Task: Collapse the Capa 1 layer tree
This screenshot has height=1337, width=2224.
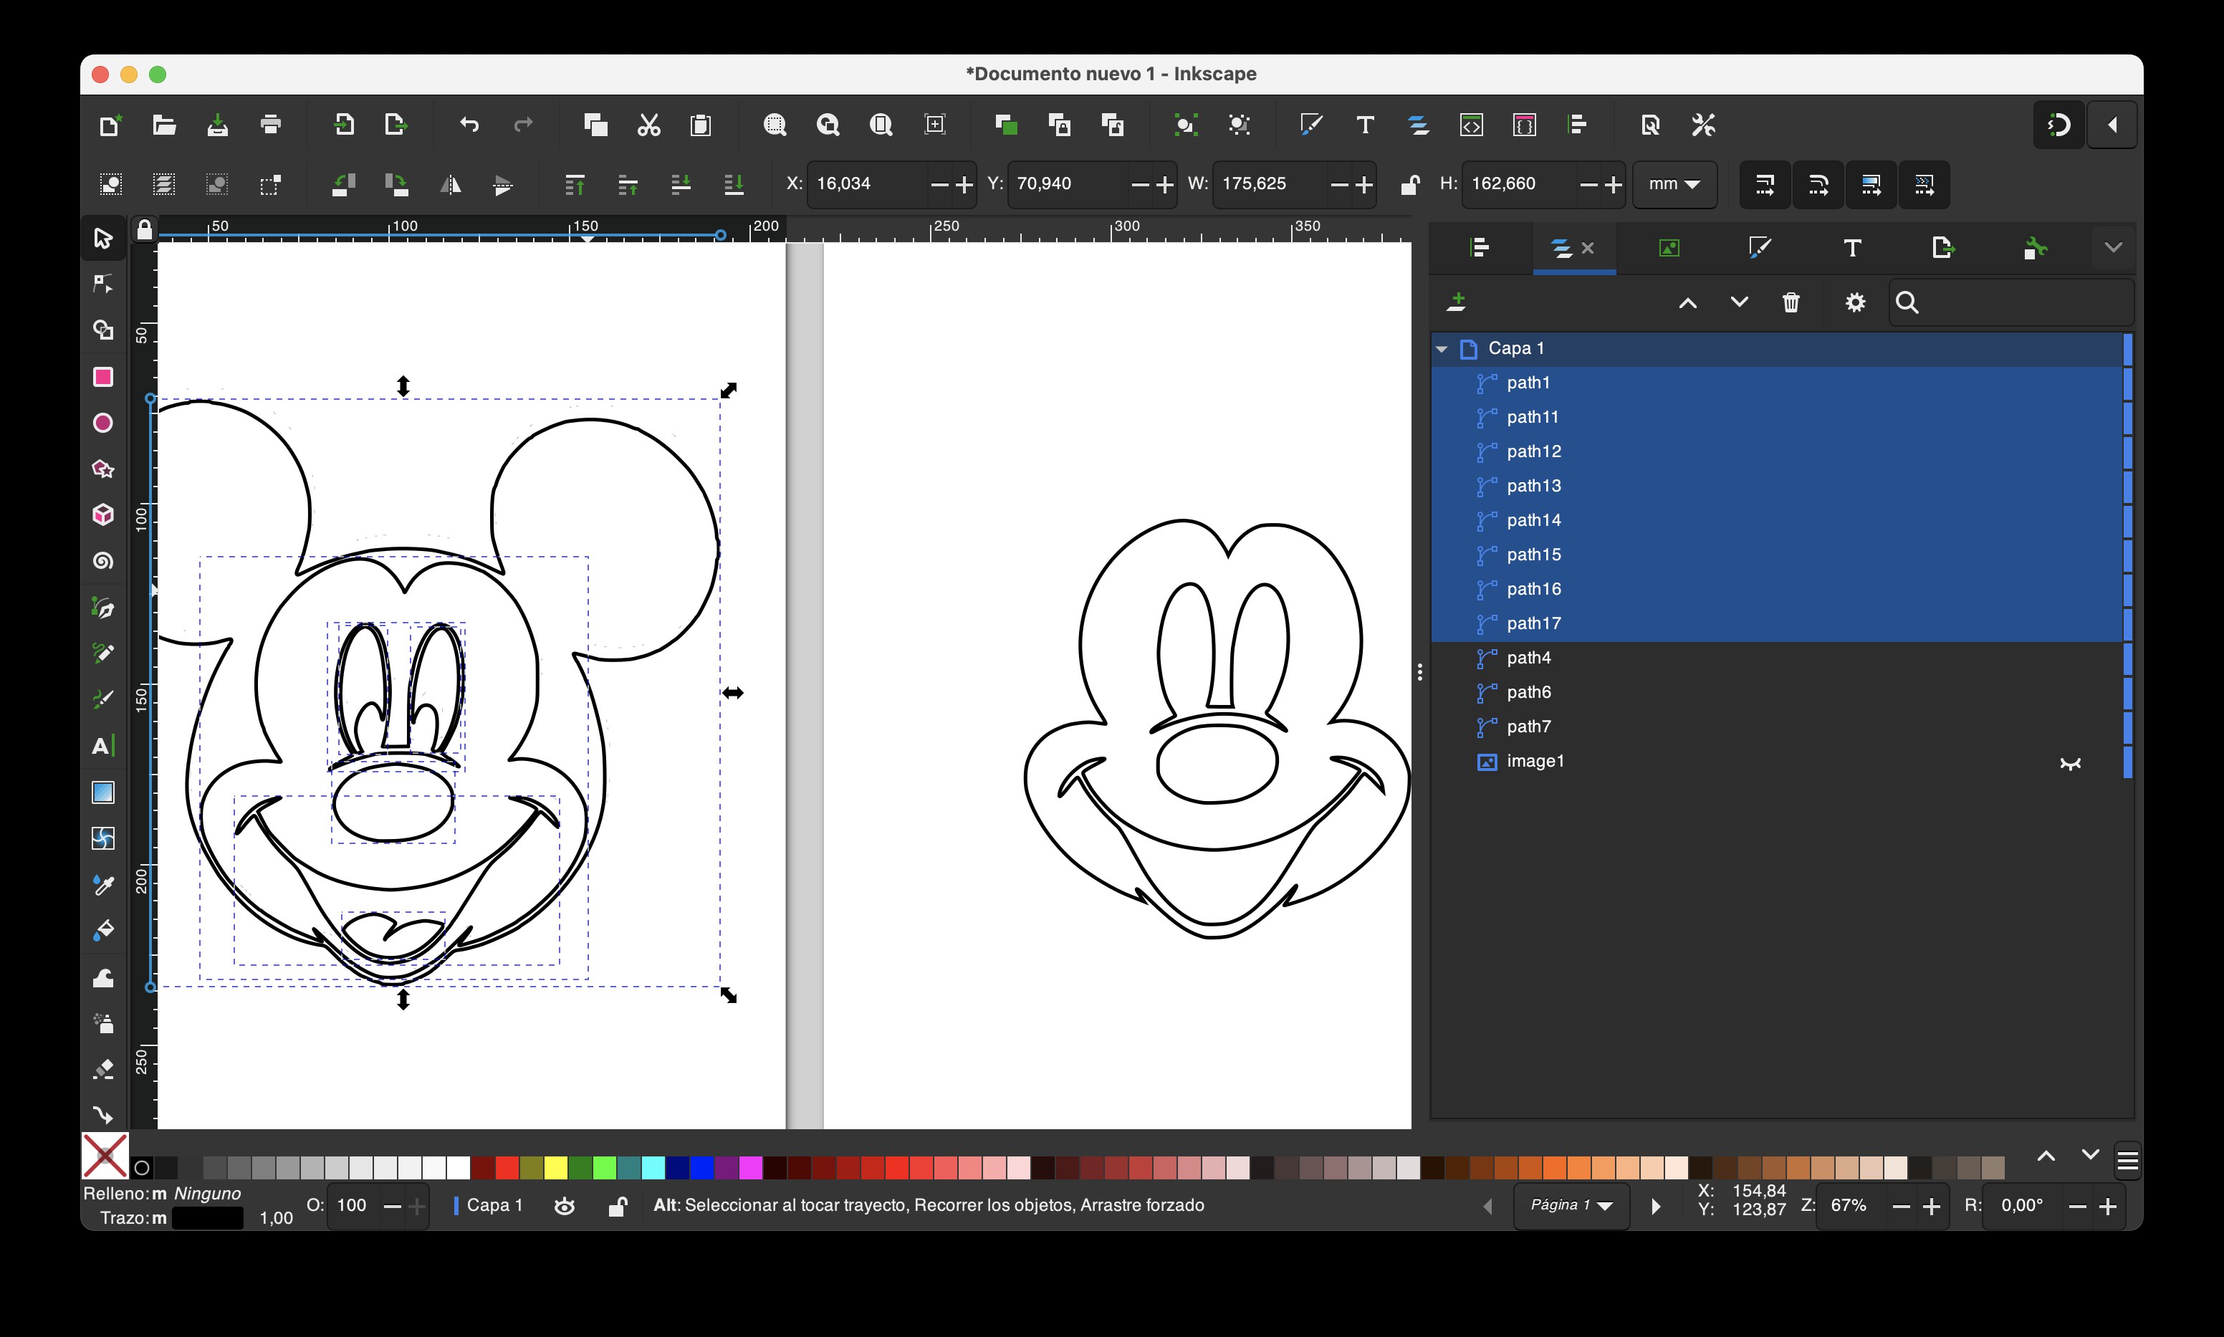Action: pyautogui.click(x=1442, y=349)
